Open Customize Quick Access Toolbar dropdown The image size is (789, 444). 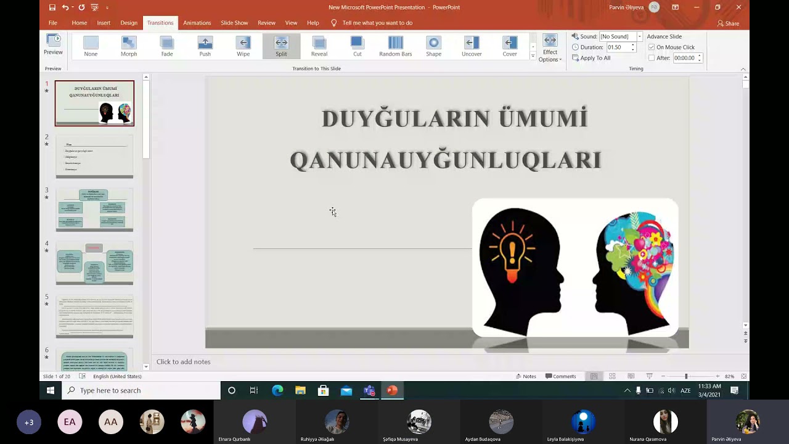(x=107, y=7)
